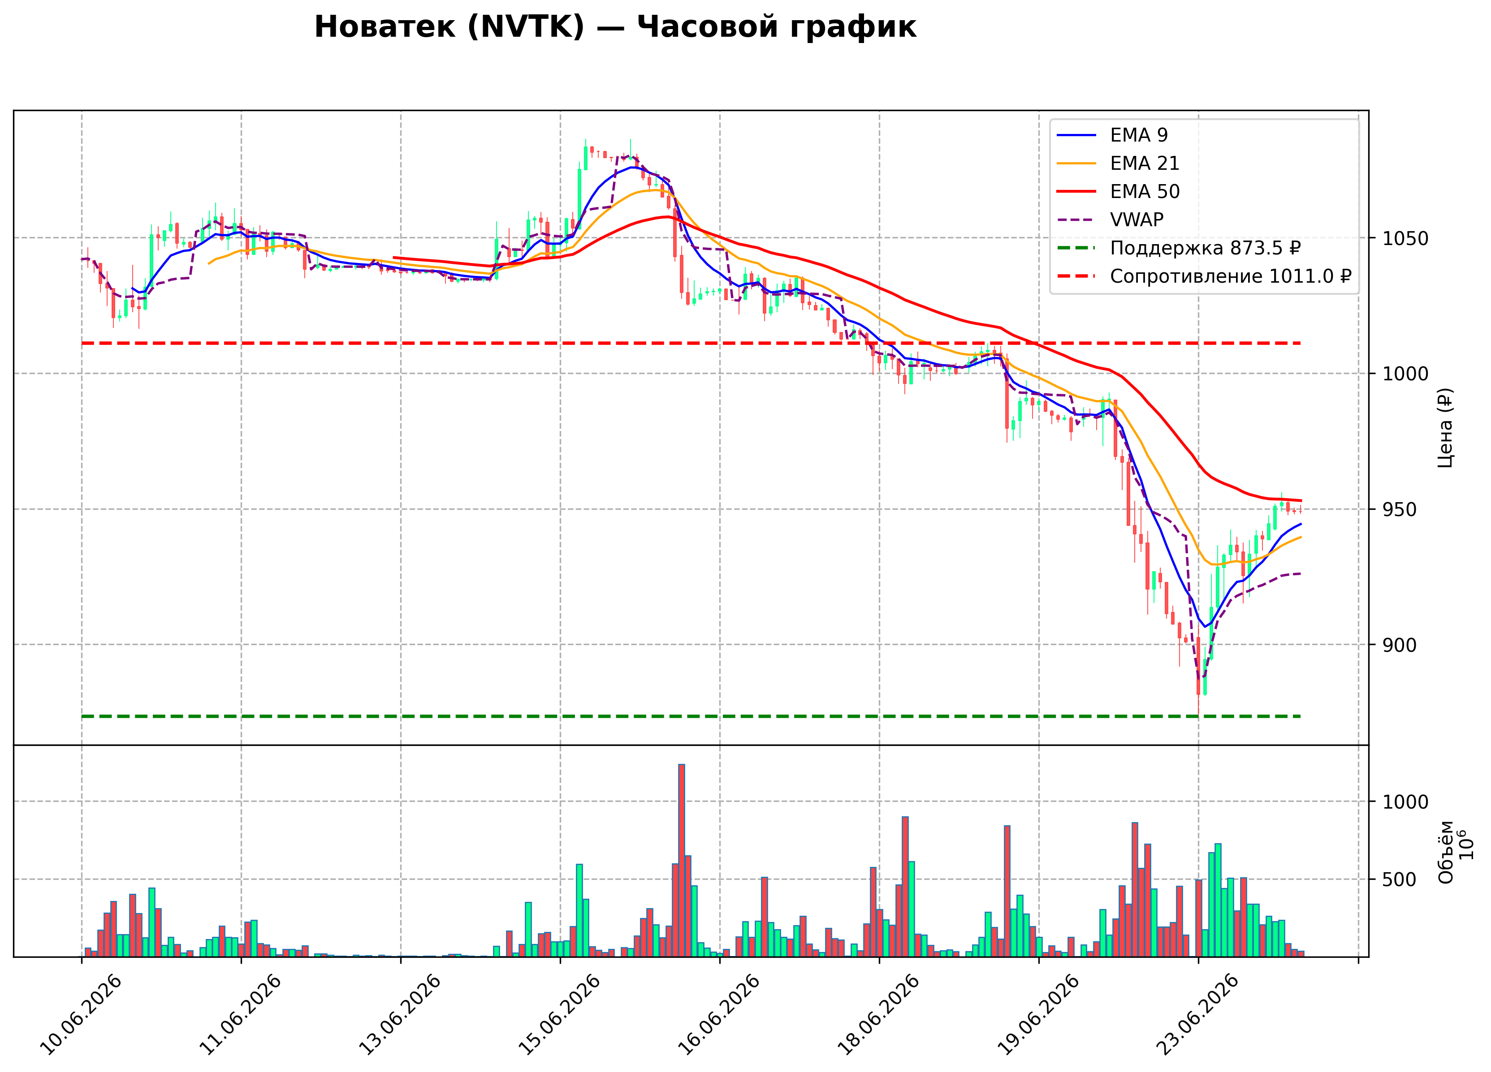Viewport: 1491px width, 1072px height.
Task: Click the orange EMA 21 line sample in legend
Action: point(1076,164)
